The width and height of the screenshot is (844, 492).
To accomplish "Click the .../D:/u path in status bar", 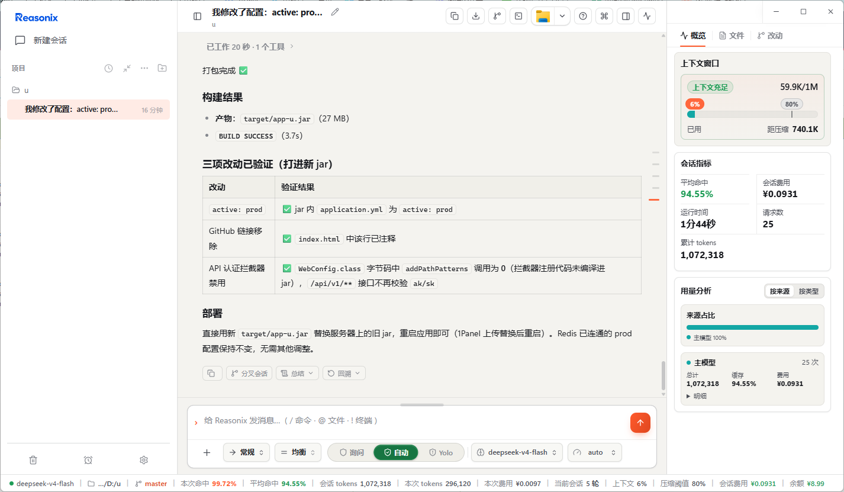I will point(104,484).
